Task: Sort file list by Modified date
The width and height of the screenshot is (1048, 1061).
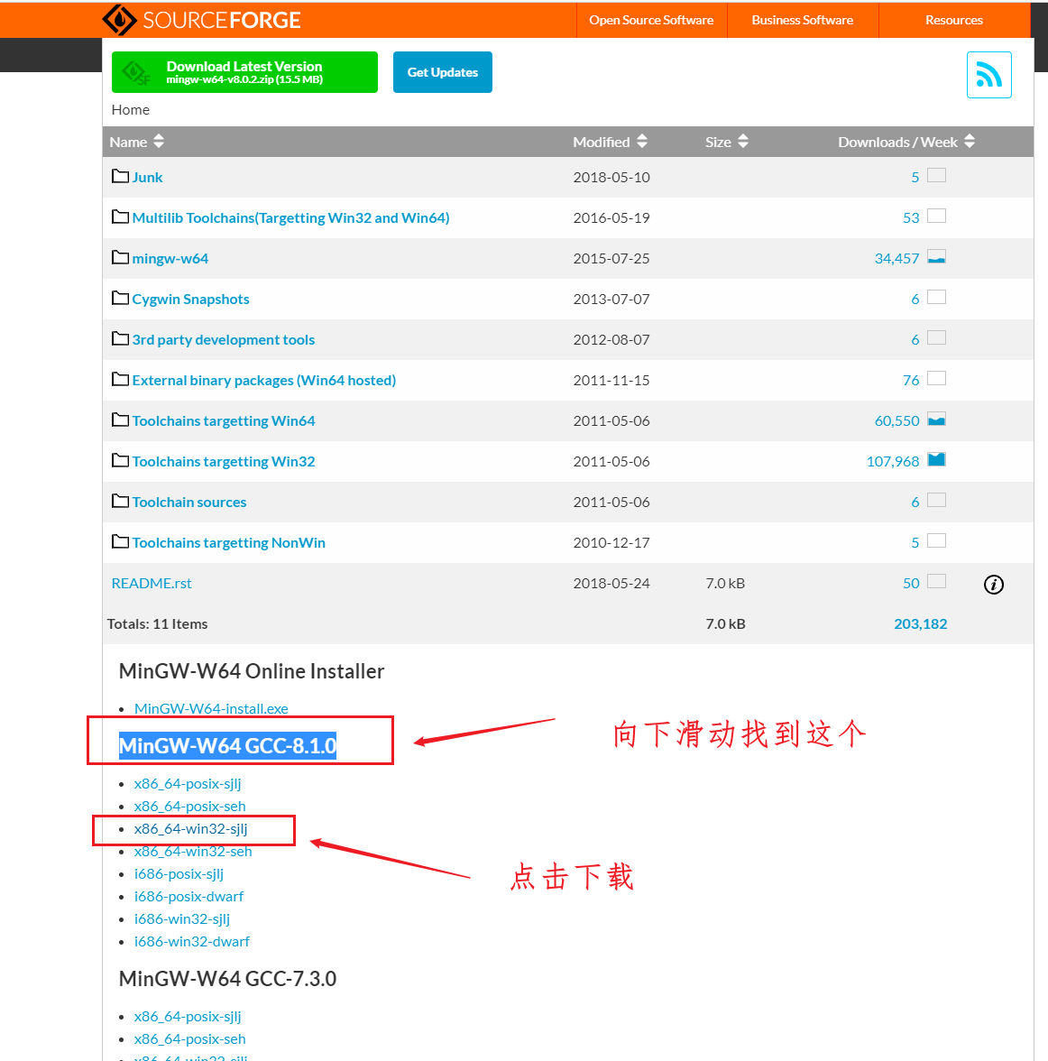Action: [611, 143]
